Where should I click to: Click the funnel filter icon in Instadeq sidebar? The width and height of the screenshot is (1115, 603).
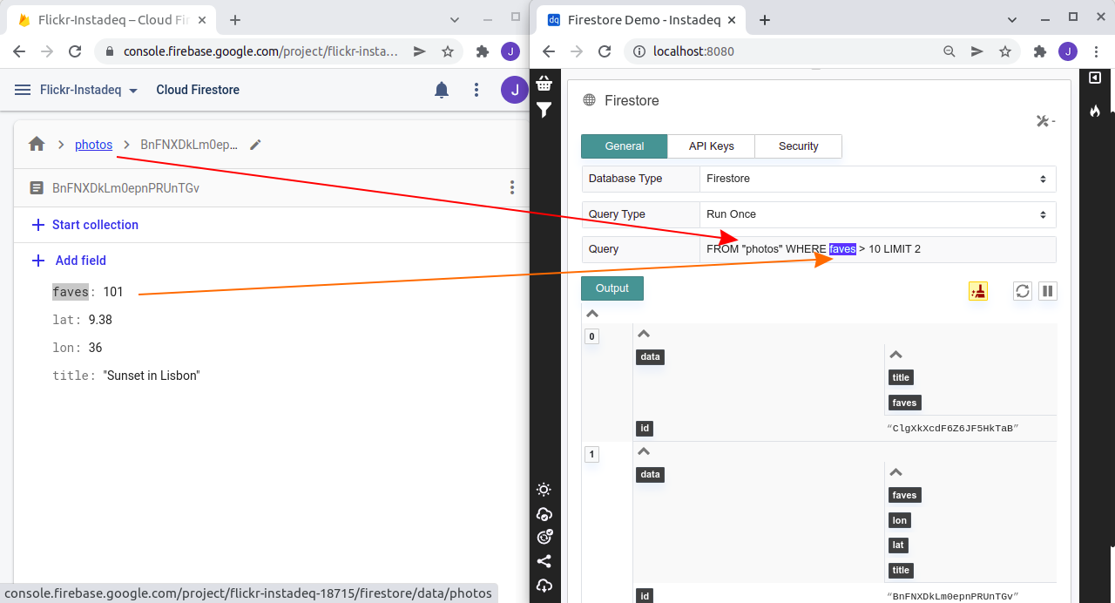click(544, 110)
